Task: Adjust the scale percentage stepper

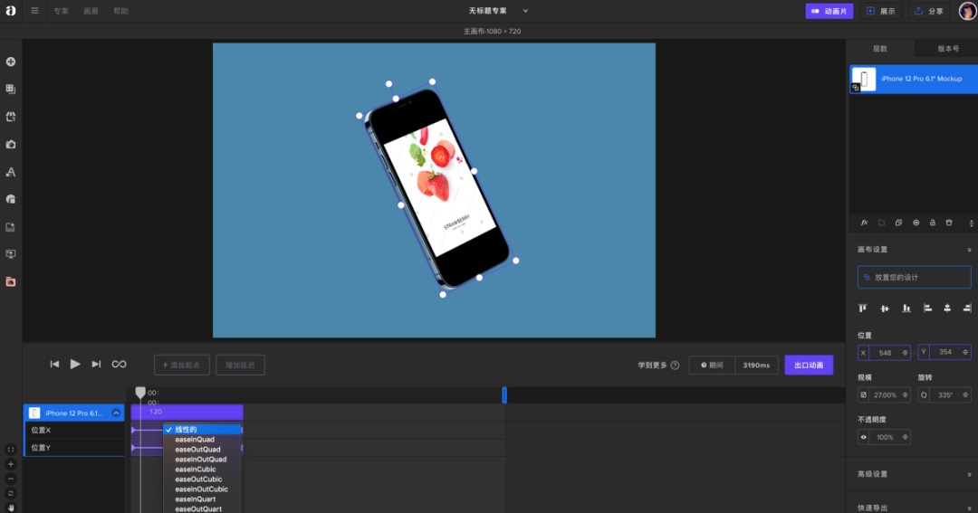Action: [x=905, y=394]
